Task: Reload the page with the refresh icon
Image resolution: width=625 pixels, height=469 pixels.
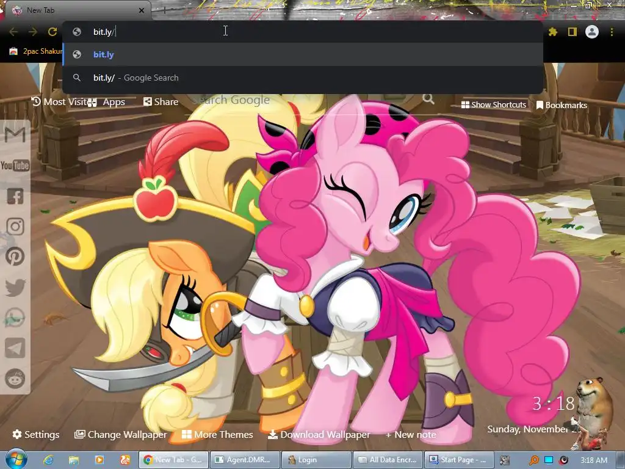Action: tap(52, 32)
